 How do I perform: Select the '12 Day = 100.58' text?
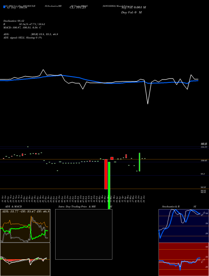coord(17,8)
